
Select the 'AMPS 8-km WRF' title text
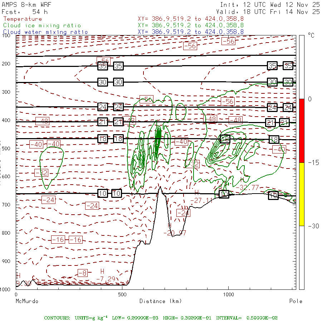click(x=26, y=5)
